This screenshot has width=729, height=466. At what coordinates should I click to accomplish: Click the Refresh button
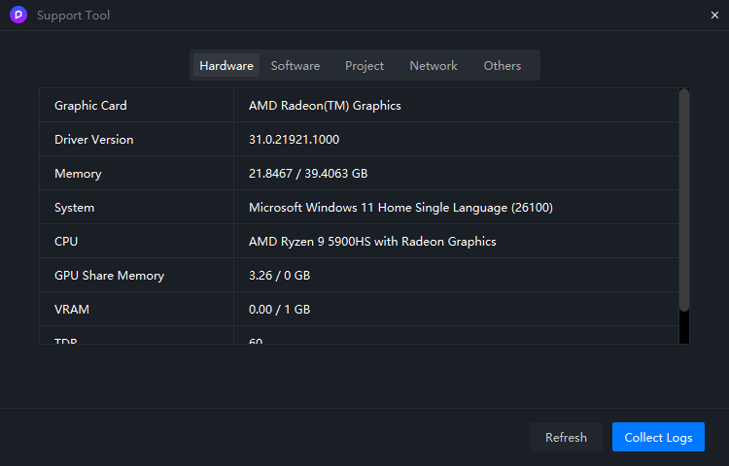pos(566,437)
